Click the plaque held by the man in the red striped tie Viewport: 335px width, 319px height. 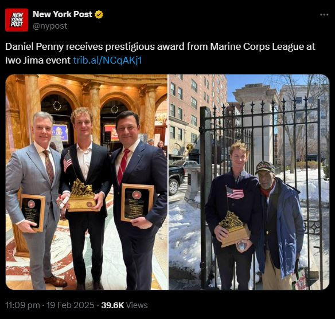[137, 202]
